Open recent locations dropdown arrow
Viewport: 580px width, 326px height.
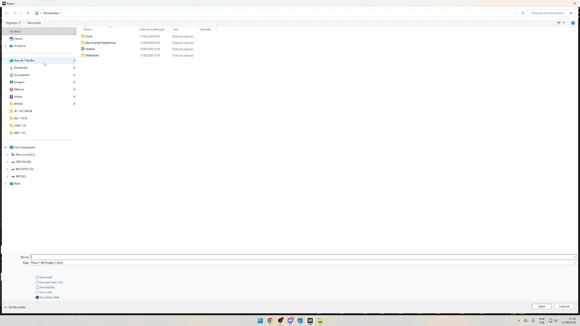click(21, 13)
